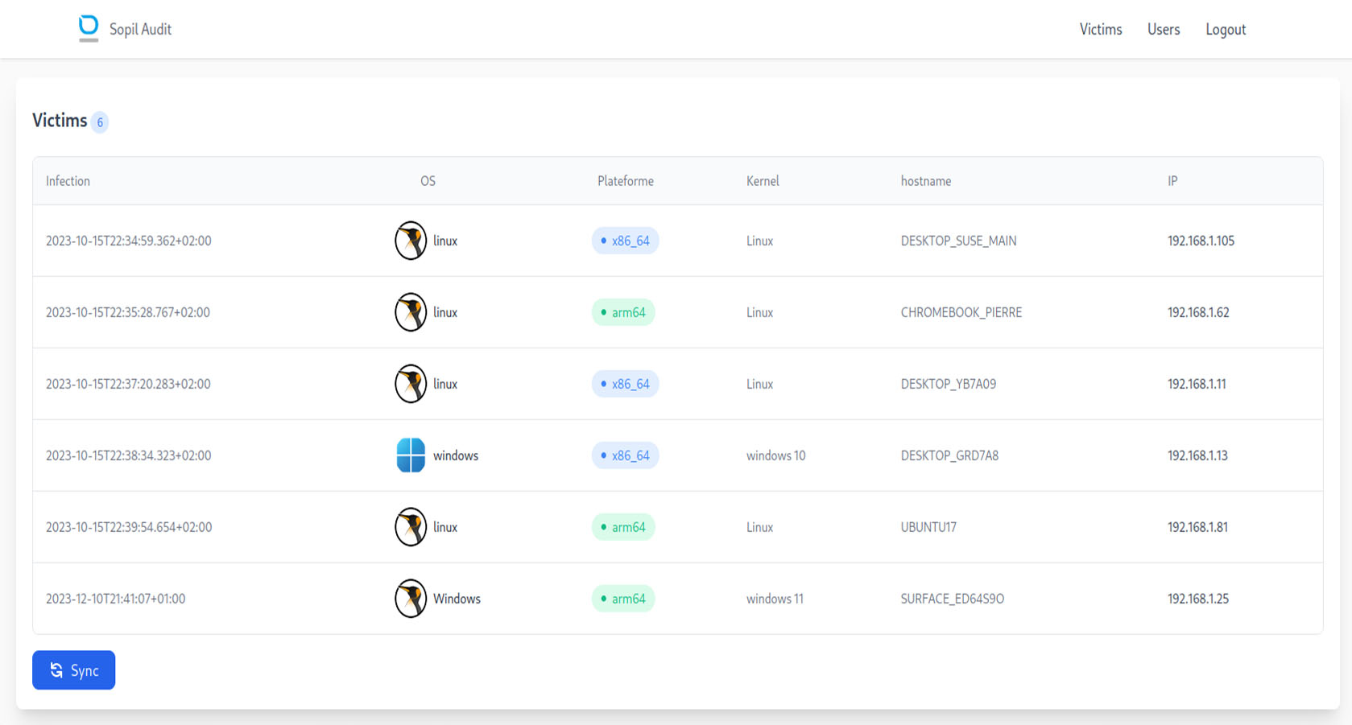Open the Victims menu item
Image resolution: width=1352 pixels, height=725 pixels.
[x=1101, y=29]
